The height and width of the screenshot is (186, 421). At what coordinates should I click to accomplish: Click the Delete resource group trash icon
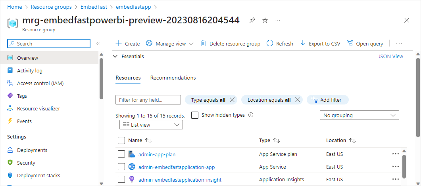click(203, 44)
